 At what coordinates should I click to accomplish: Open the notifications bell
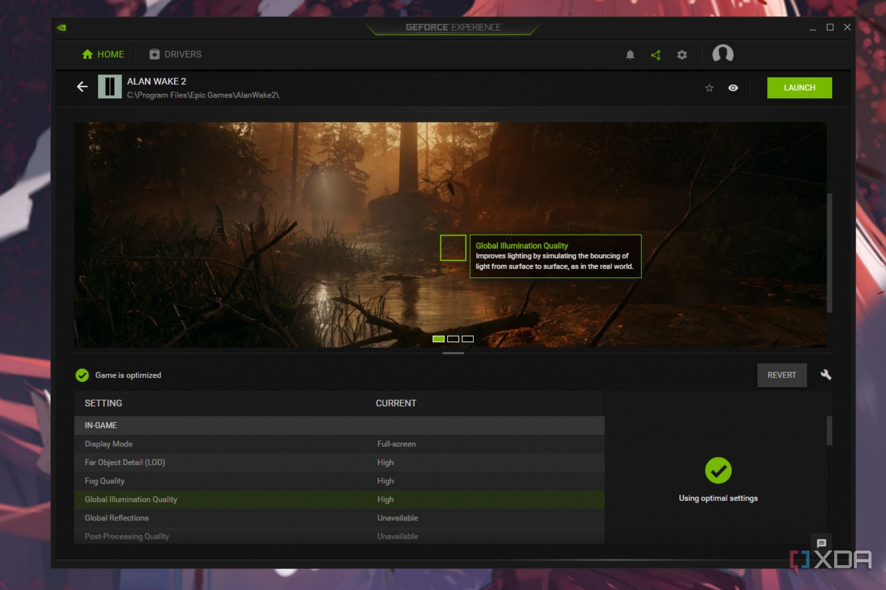630,55
